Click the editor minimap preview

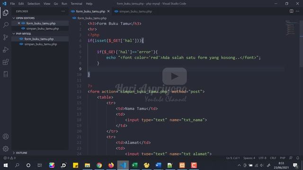click(x=292, y=28)
